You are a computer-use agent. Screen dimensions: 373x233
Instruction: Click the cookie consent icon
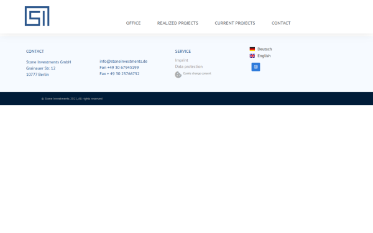point(178,75)
